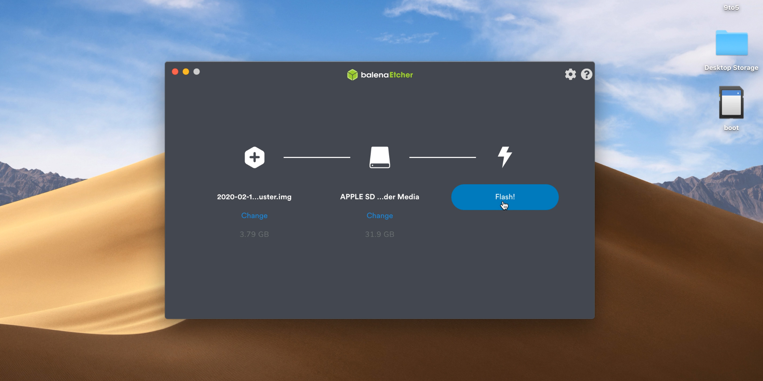The height and width of the screenshot is (381, 763).
Task: Minimize the balenaEtcher window
Action: tap(186, 72)
